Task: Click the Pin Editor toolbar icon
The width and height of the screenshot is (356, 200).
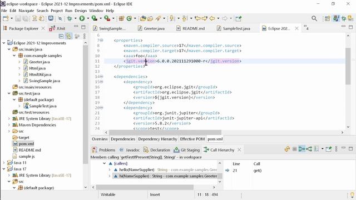Action: [239, 18]
